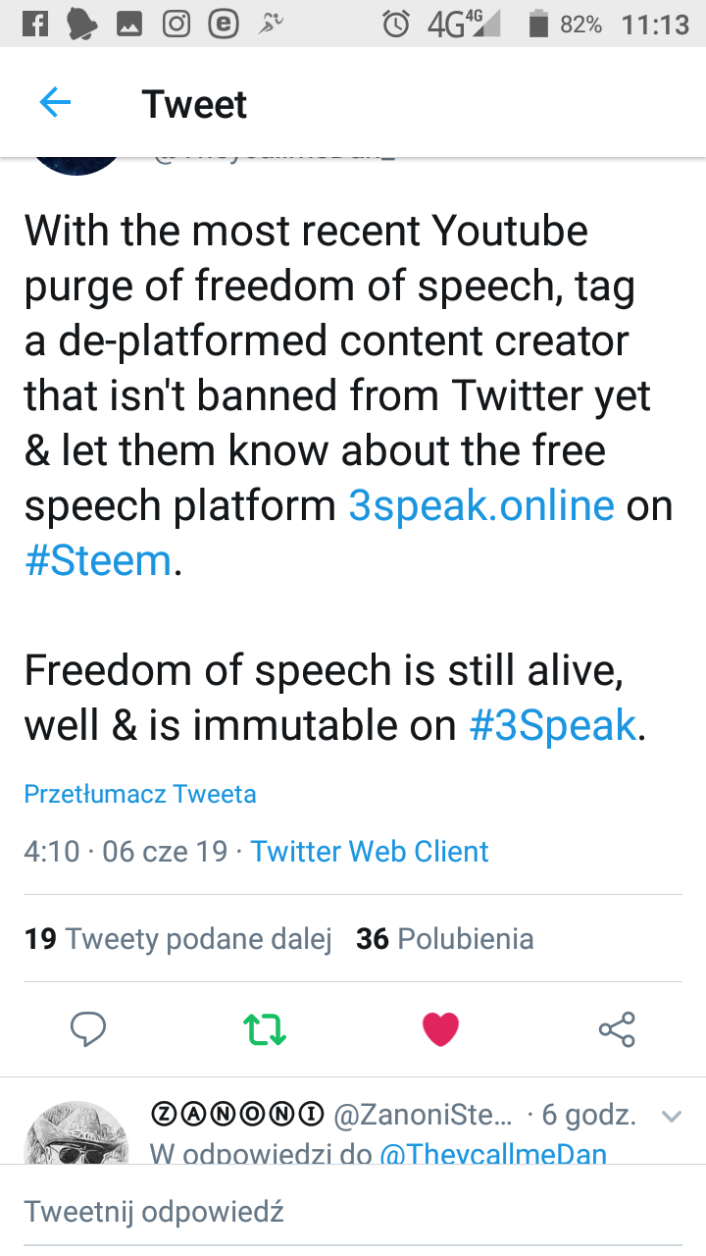Open the Twitter Web Client source link
Viewport: 706px width, 1256px height.
coord(370,851)
